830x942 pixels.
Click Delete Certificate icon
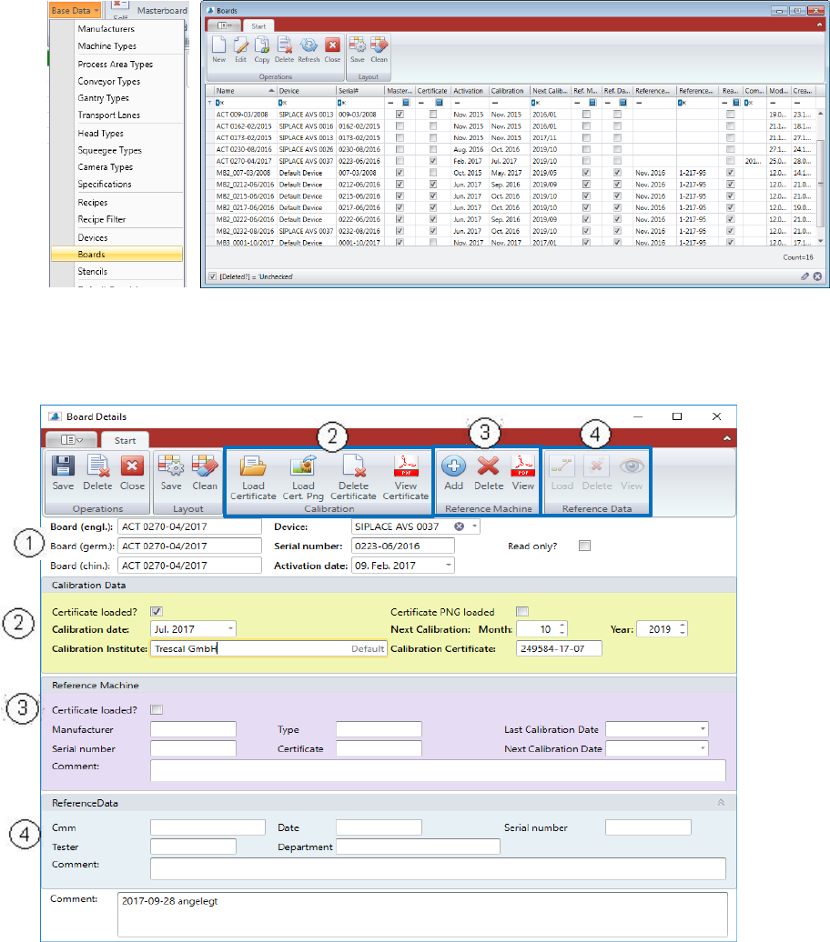(x=352, y=467)
